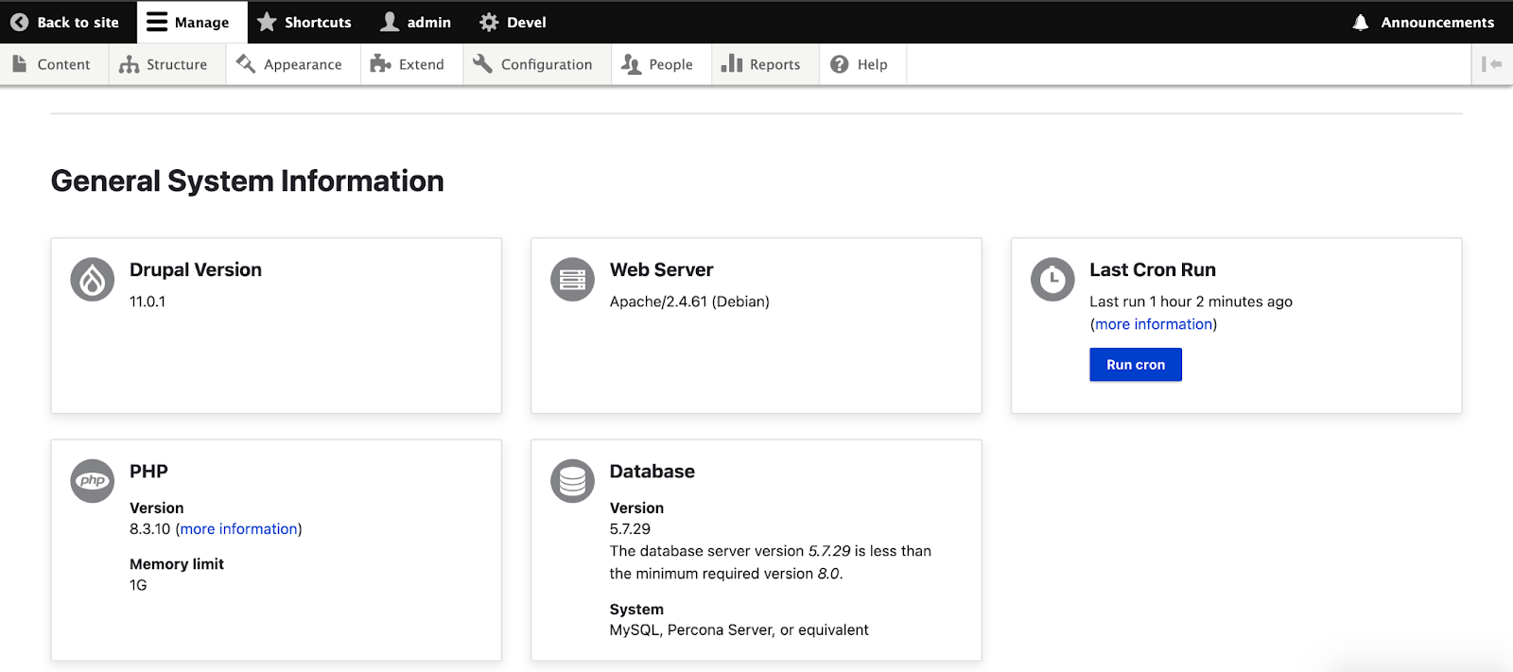Viewport: 1513px width, 672px height.
Task: Click the People users icon
Action: [x=631, y=64]
